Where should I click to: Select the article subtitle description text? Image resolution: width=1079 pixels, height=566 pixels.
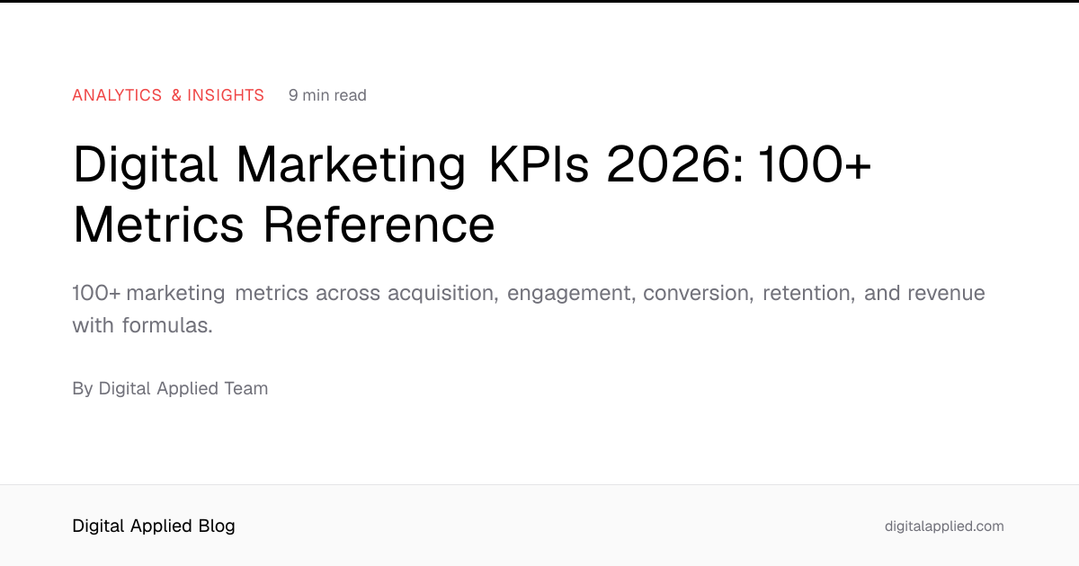529,308
